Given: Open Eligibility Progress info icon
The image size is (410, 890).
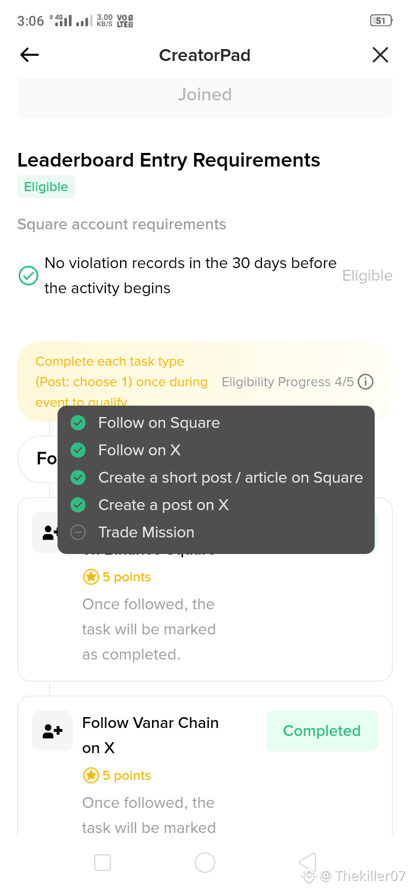Looking at the screenshot, I should (x=366, y=382).
